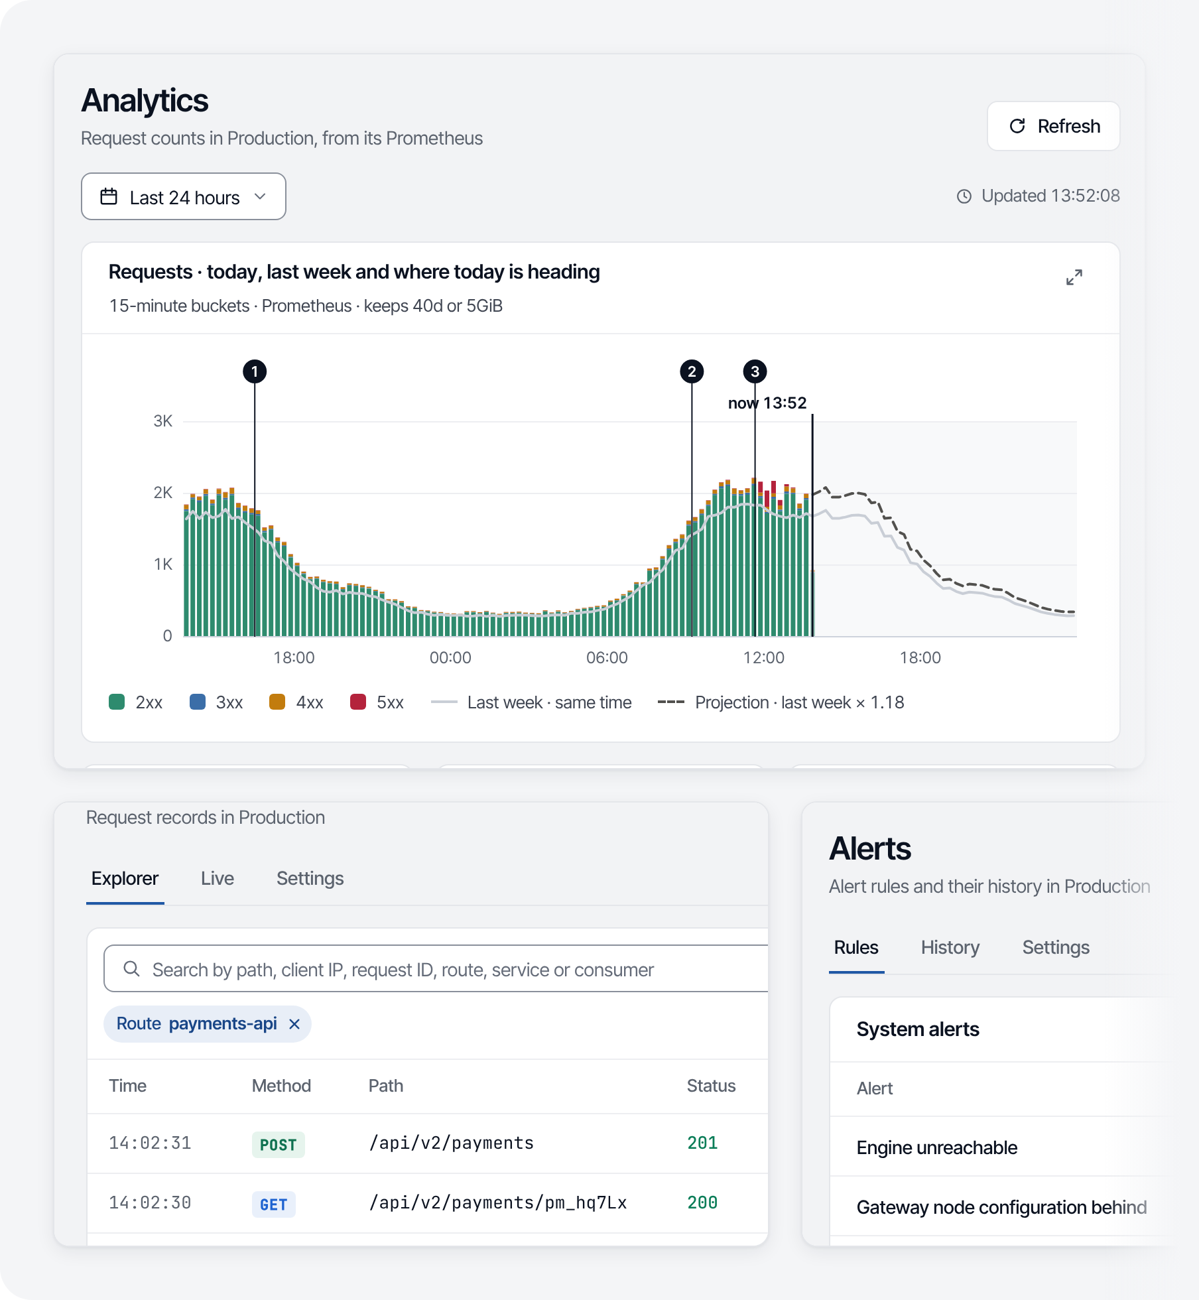The image size is (1199, 1300).
Task: Open the /api/v2/payments/pm_hq7Lx request row
Action: 428,1203
